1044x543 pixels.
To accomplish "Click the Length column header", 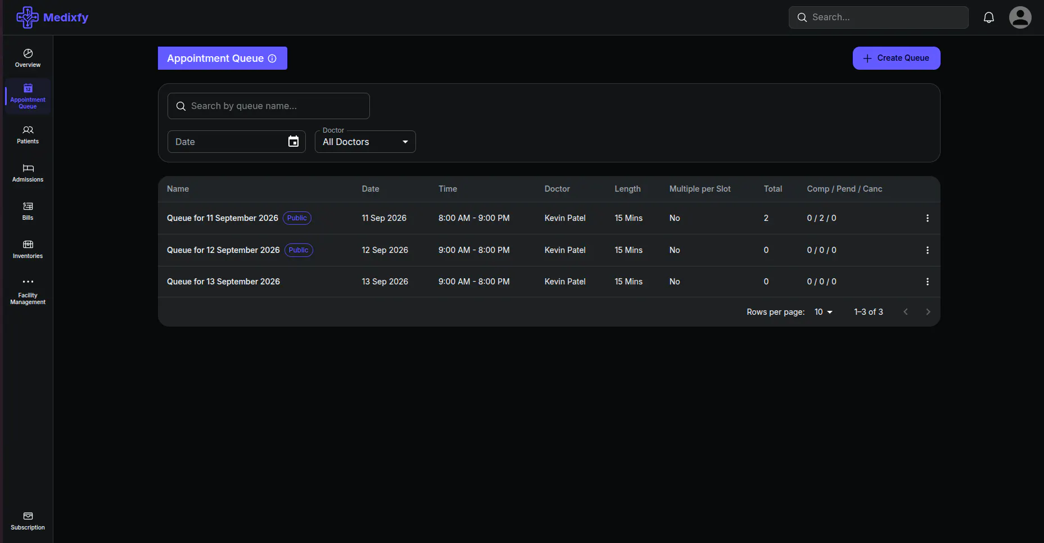I will point(627,189).
